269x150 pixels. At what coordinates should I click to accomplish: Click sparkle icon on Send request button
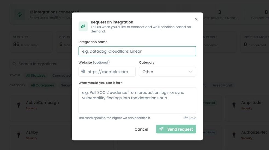point(161,129)
